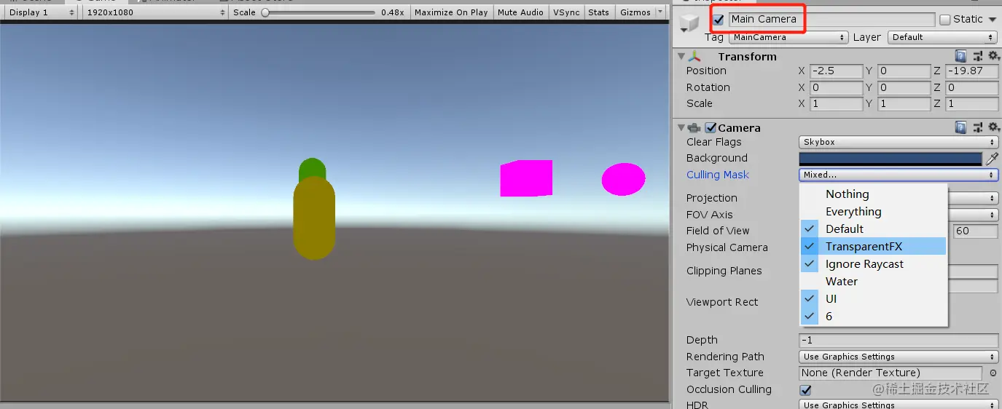This screenshot has height=409, width=1002.
Task: Toggle Maximize On Play
Action: (x=451, y=12)
